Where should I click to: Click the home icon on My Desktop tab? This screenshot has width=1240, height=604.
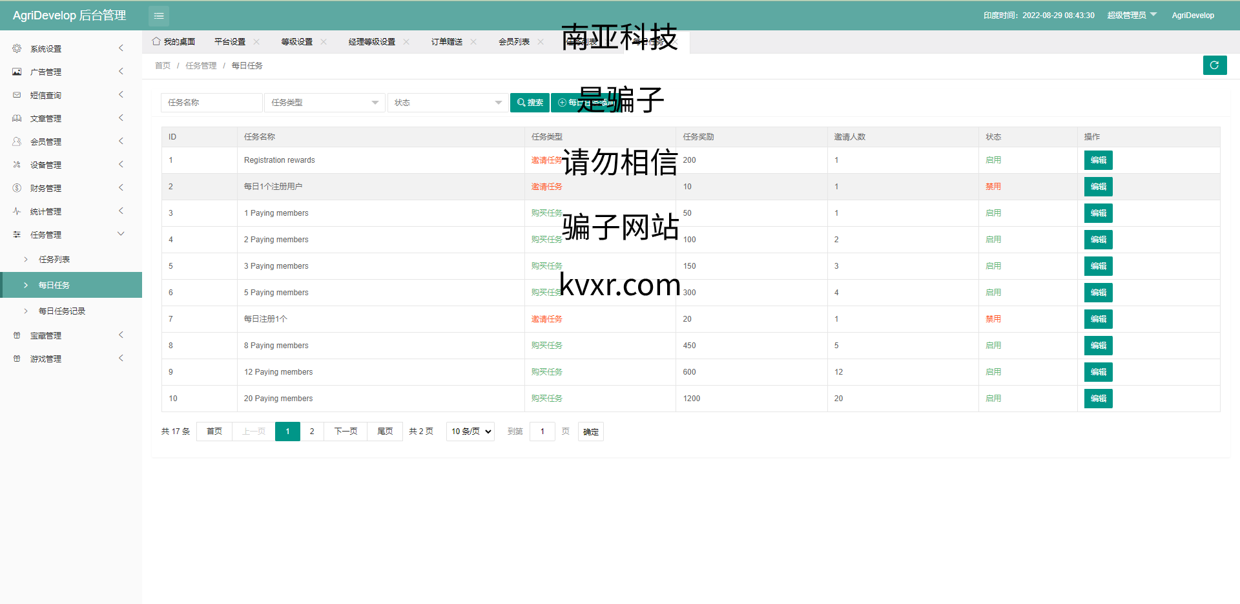pyautogui.click(x=156, y=41)
